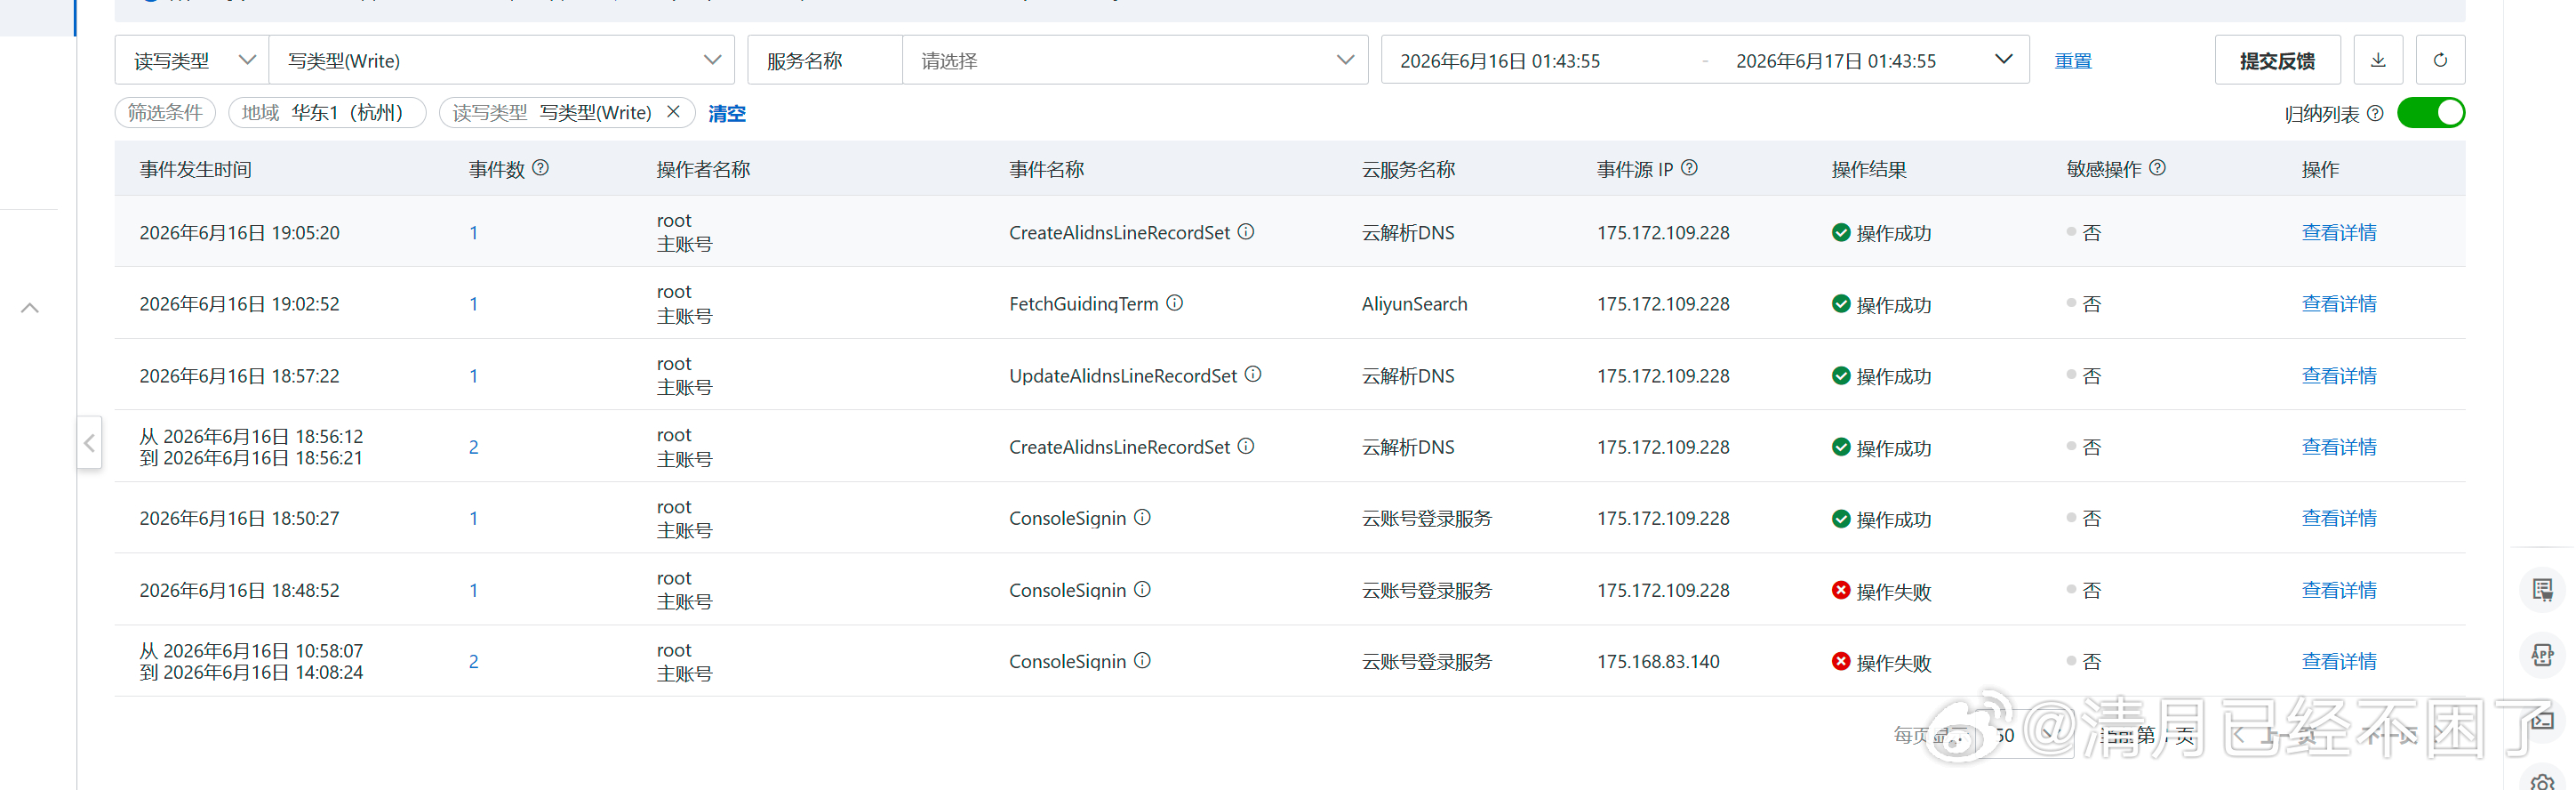Click help icon next to 事件源 IP header
The width and height of the screenshot is (2576, 790).
(1689, 168)
